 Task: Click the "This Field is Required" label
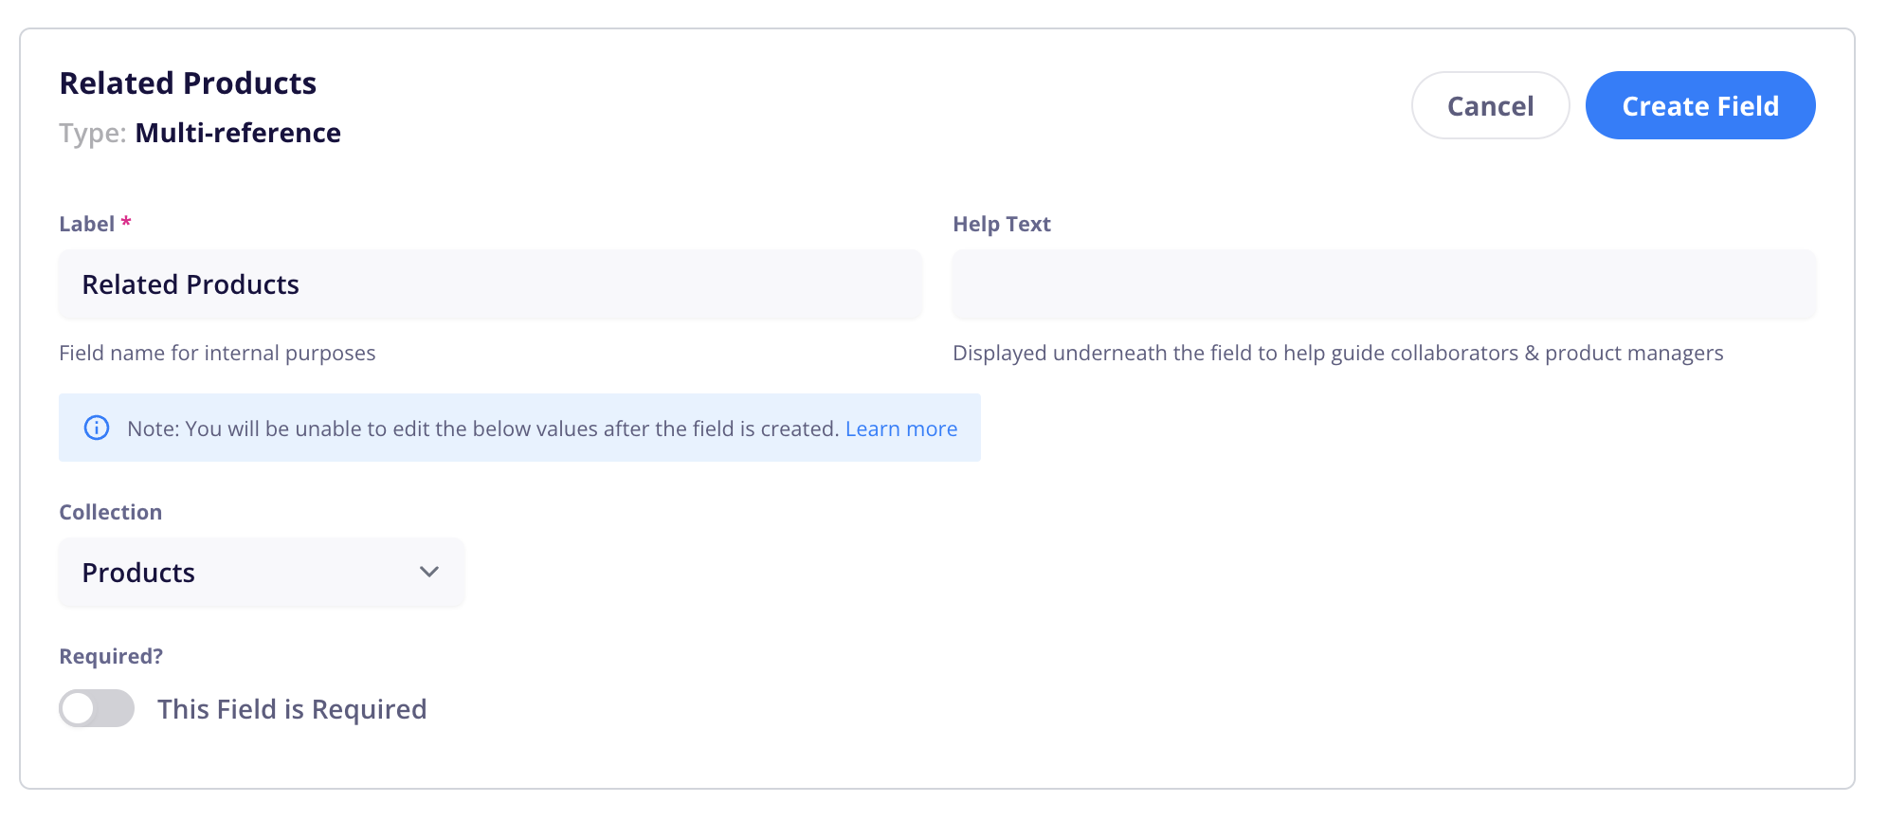point(292,709)
